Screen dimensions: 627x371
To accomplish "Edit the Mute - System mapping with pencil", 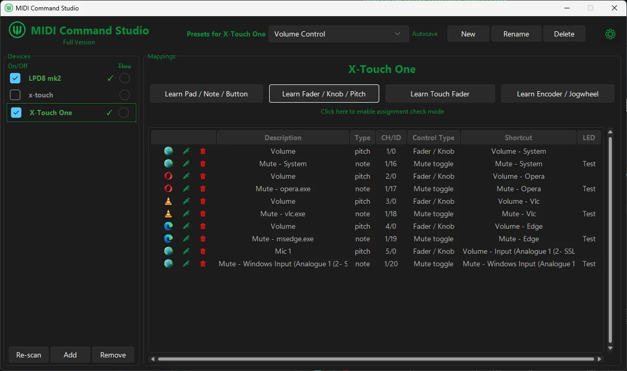I will 186,164.
